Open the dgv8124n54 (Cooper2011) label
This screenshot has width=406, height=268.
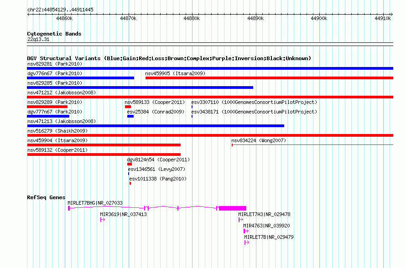pos(158,160)
